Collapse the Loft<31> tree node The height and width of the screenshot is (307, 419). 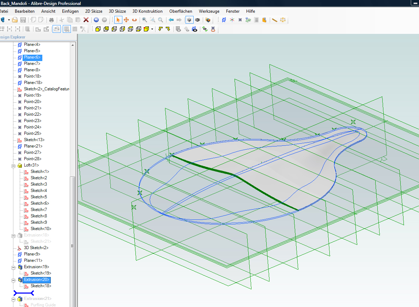pos(13,166)
